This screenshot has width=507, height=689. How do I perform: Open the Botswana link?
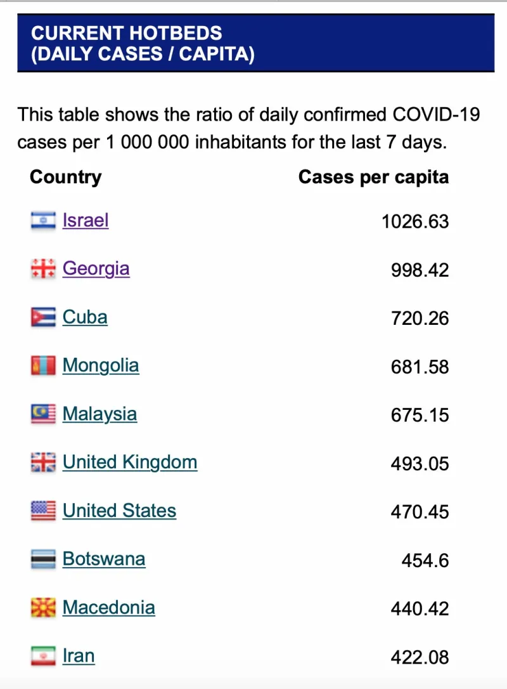104,559
